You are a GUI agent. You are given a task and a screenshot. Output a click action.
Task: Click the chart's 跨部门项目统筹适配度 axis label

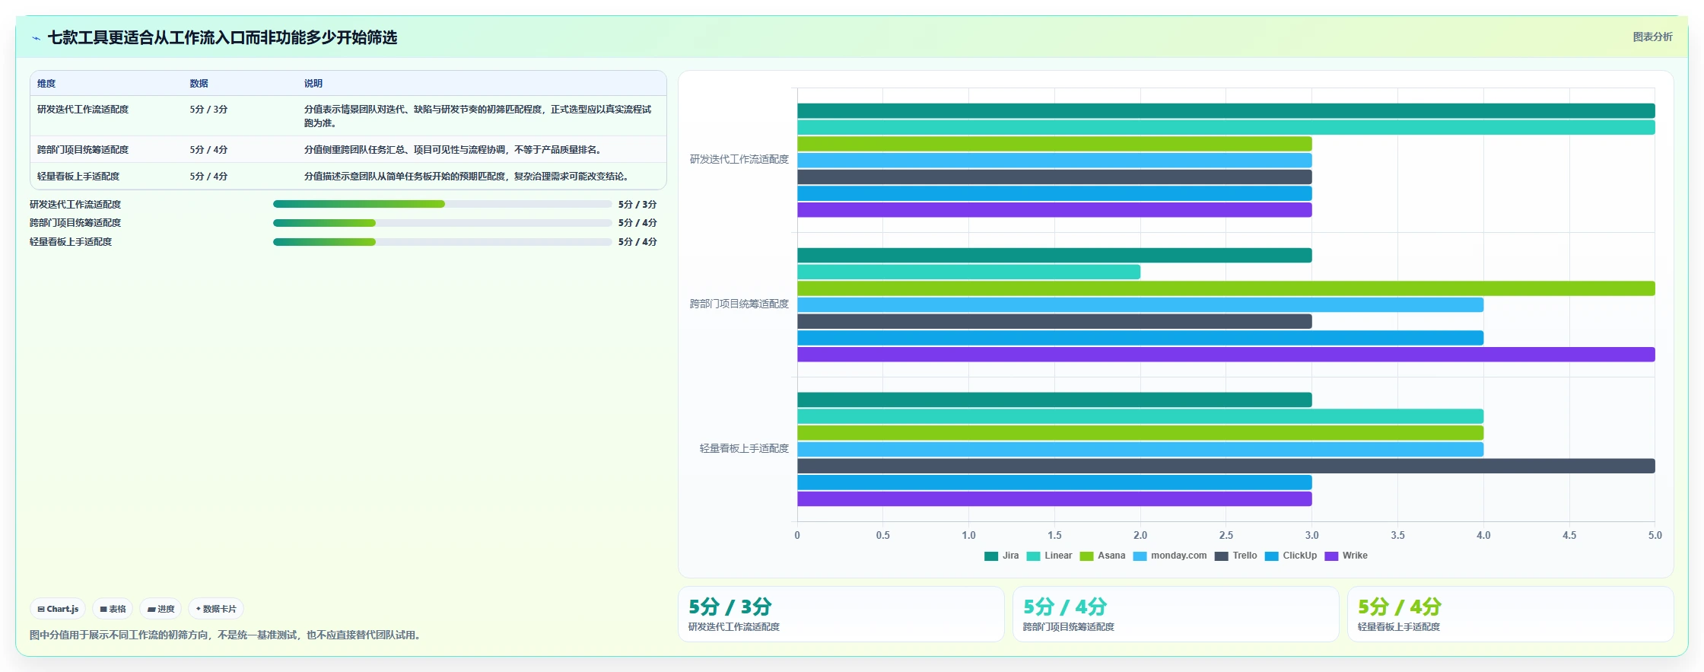[739, 304]
